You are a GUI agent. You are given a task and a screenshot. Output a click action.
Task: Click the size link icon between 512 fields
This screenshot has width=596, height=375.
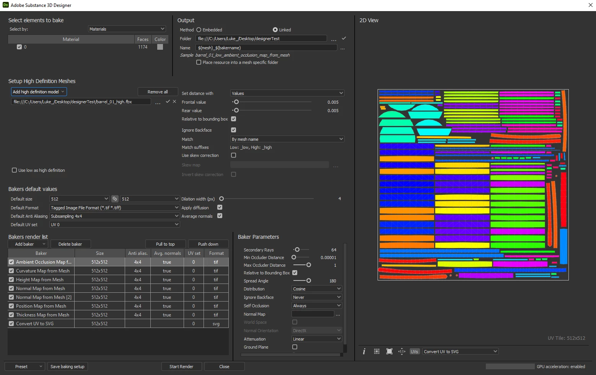tap(115, 199)
